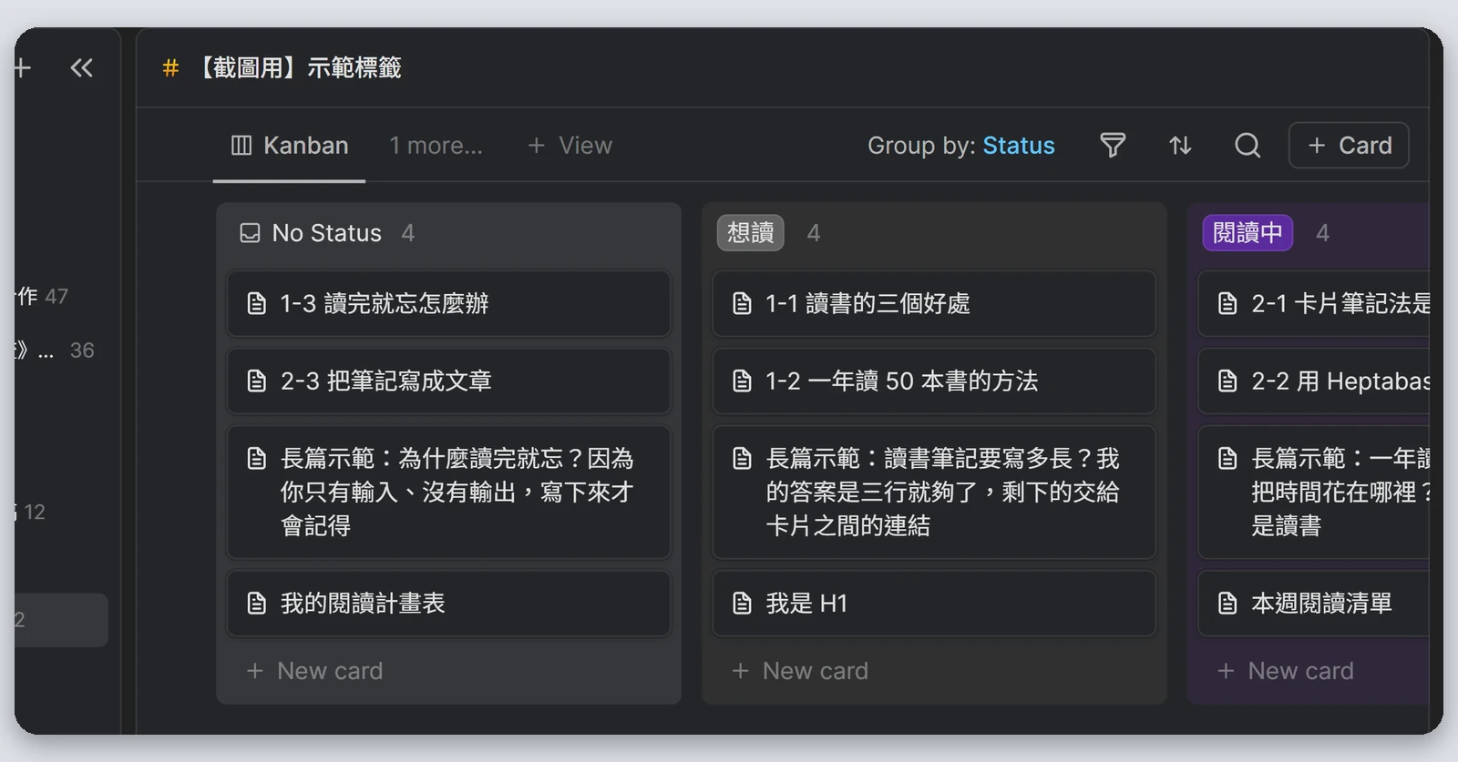The width and height of the screenshot is (1458, 762).
Task: Open card 1-3 讀完就忘怎麼辦
Action: tap(448, 303)
